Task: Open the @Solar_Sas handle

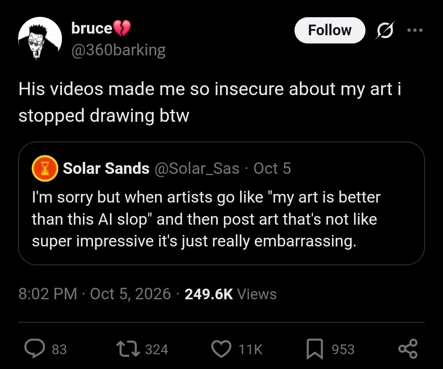Action: click(197, 168)
